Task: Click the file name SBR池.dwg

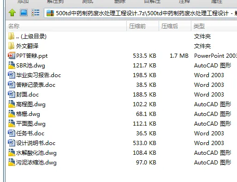Action: [x=30, y=66]
